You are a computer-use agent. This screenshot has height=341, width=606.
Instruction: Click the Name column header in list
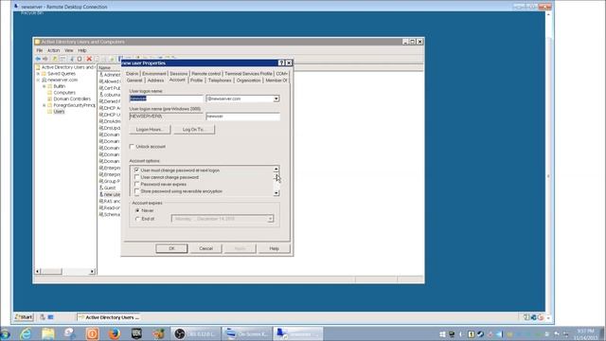[x=110, y=67]
